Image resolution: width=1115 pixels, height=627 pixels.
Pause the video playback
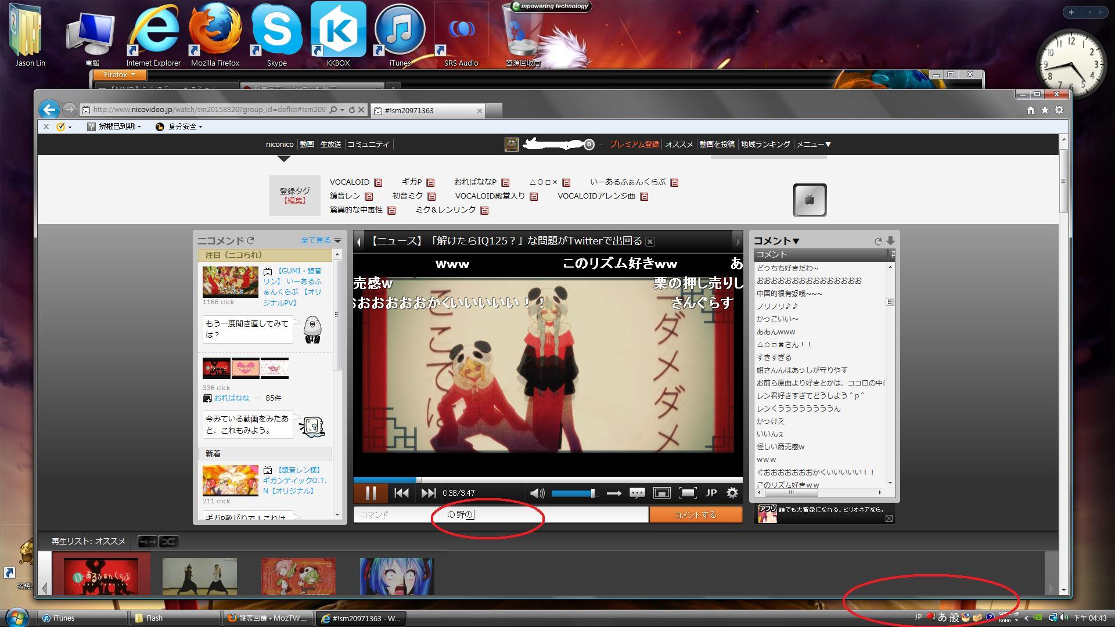(x=371, y=493)
